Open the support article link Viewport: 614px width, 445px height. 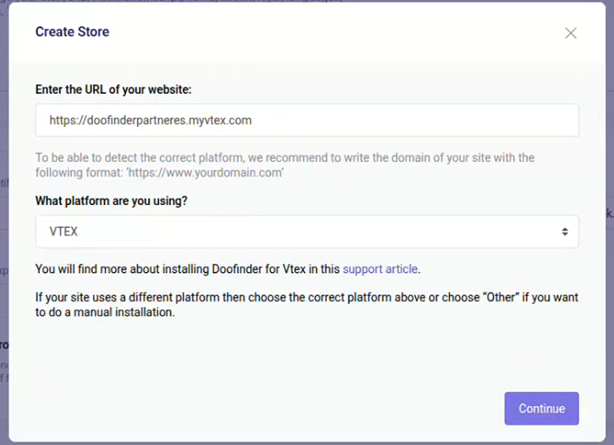click(380, 269)
